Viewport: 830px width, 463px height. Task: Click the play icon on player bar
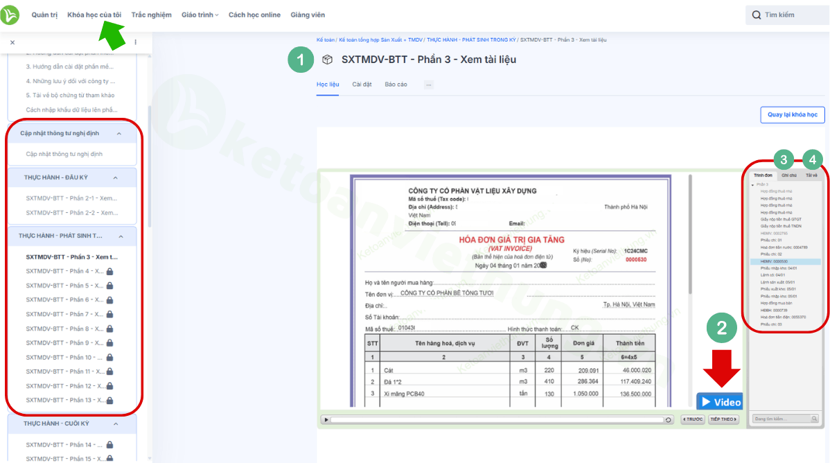pos(325,419)
